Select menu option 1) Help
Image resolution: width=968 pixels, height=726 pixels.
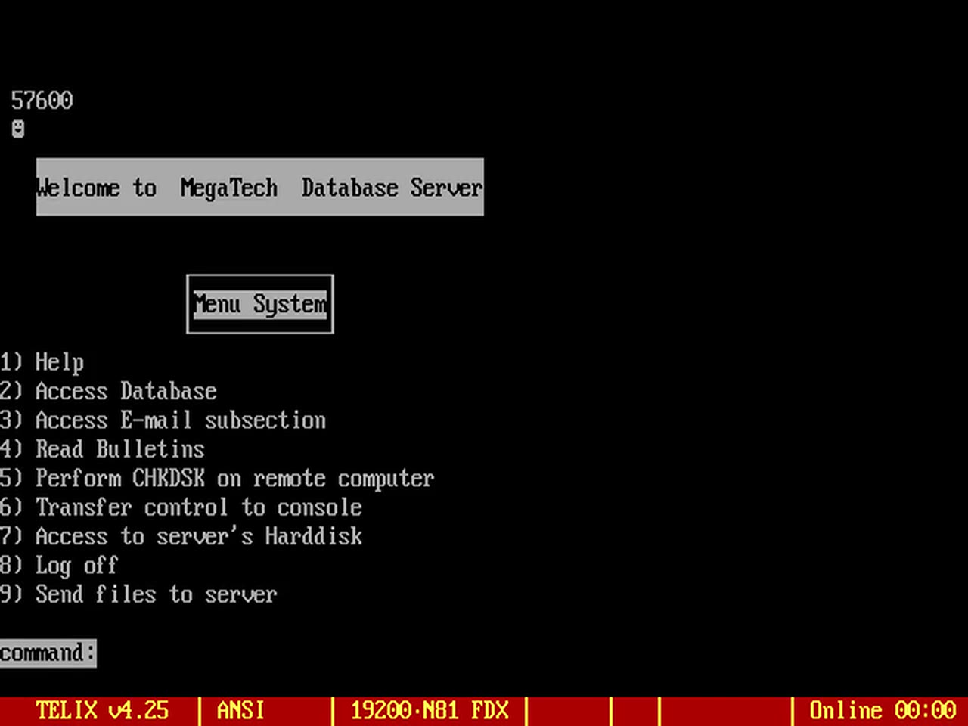pos(42,362)
